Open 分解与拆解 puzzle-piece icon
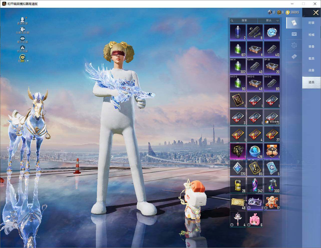Screen dimensions: 321x248 [23, 30]
